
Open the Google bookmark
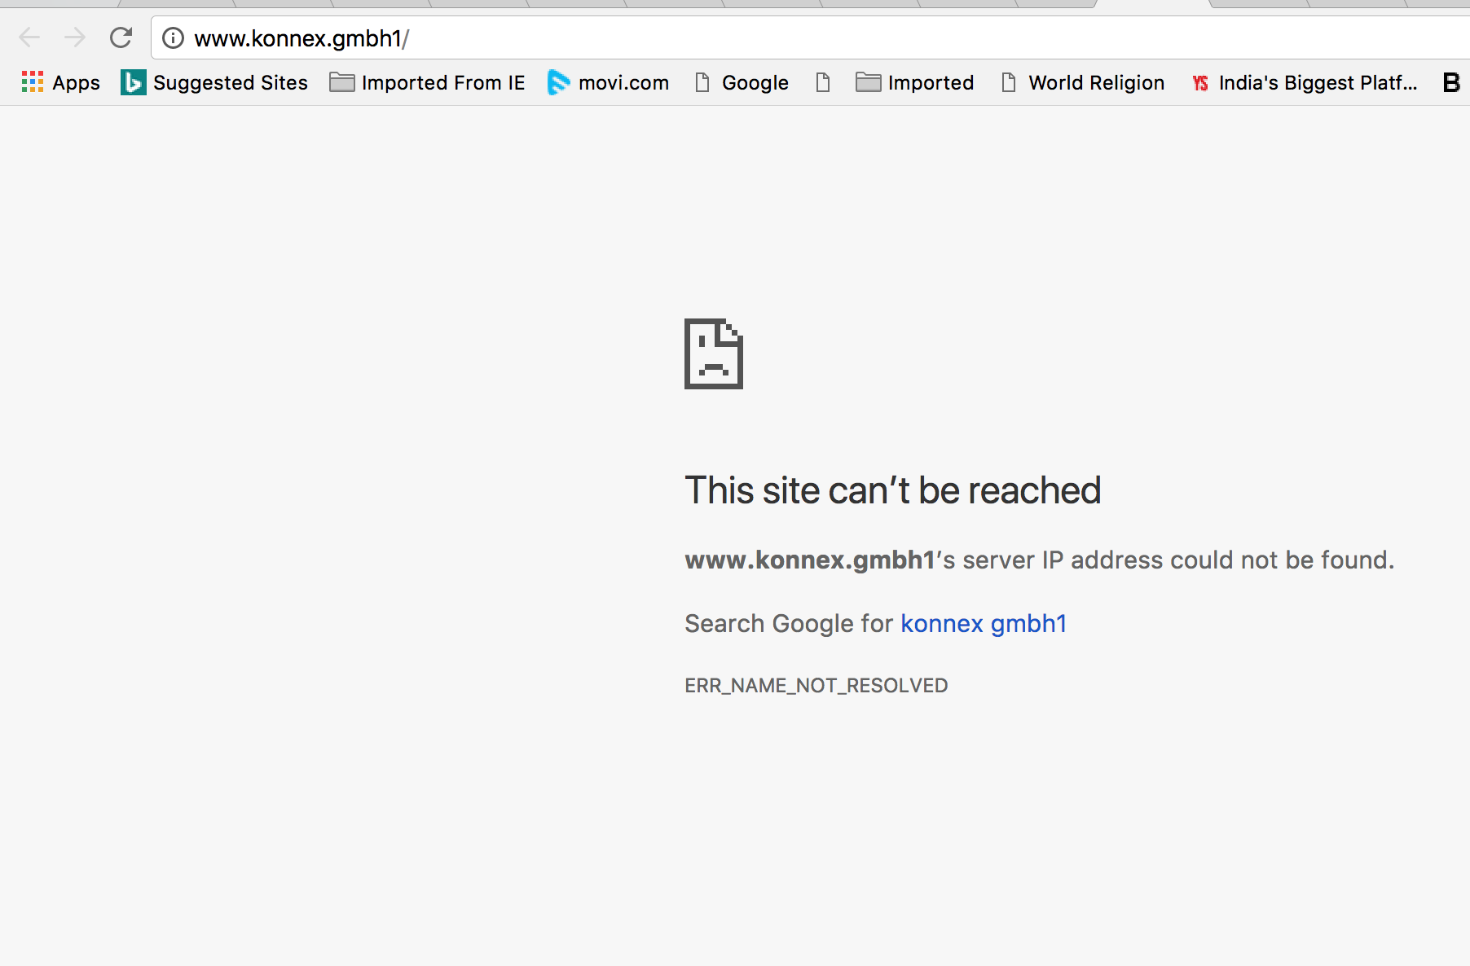[x=742, y=82]
